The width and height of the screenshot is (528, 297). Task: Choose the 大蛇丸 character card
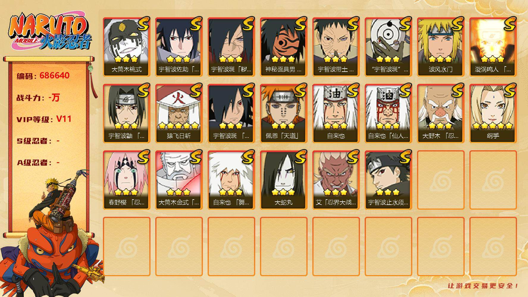click(x=283, y=180)
